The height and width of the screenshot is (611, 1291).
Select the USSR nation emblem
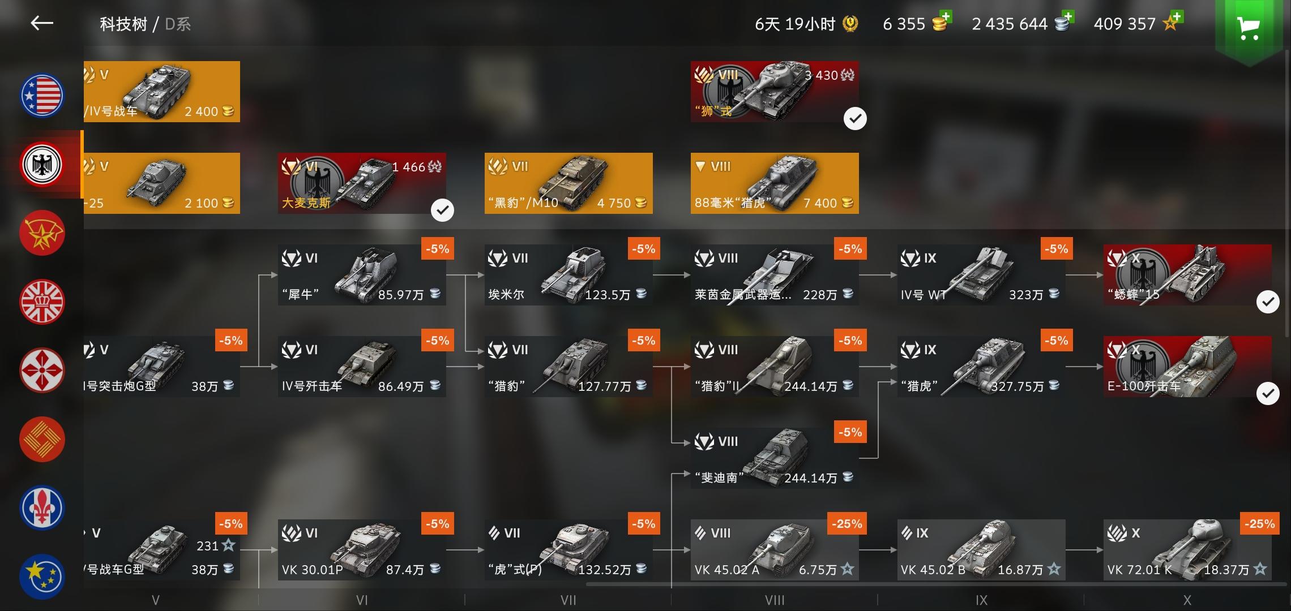click(42, 233)
